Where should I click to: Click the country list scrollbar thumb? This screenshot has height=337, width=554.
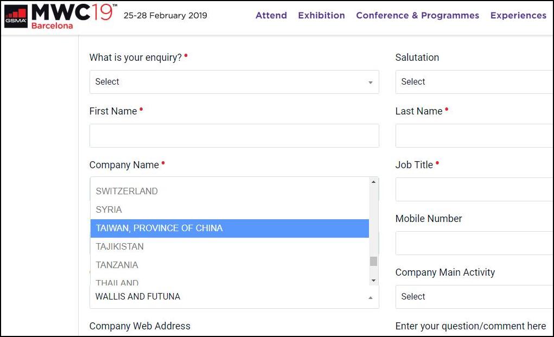coord(373,261)
